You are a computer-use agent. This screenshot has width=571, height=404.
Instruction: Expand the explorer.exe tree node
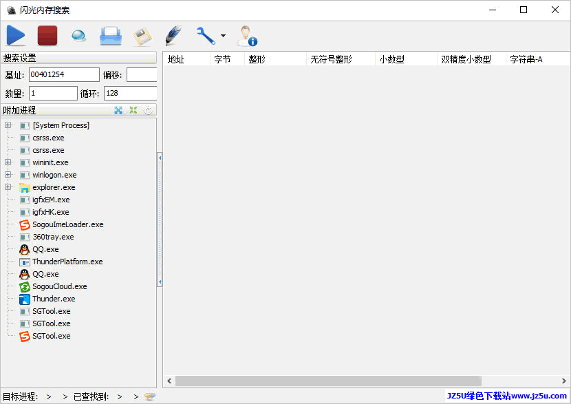pos(8,187)
